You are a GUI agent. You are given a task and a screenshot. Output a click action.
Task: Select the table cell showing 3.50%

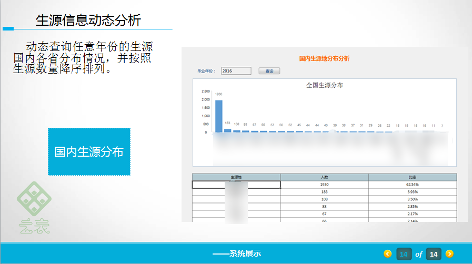[x=413, y=199]
